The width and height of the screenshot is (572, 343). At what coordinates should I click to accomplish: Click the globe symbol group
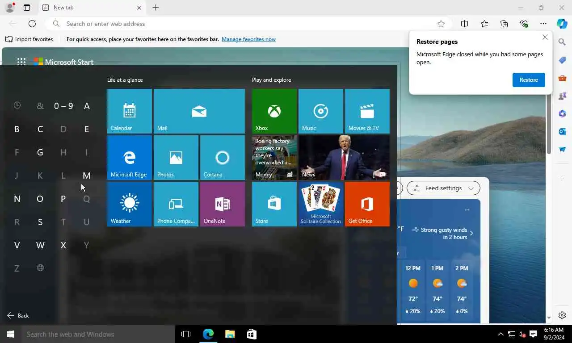tap(40, 268)
